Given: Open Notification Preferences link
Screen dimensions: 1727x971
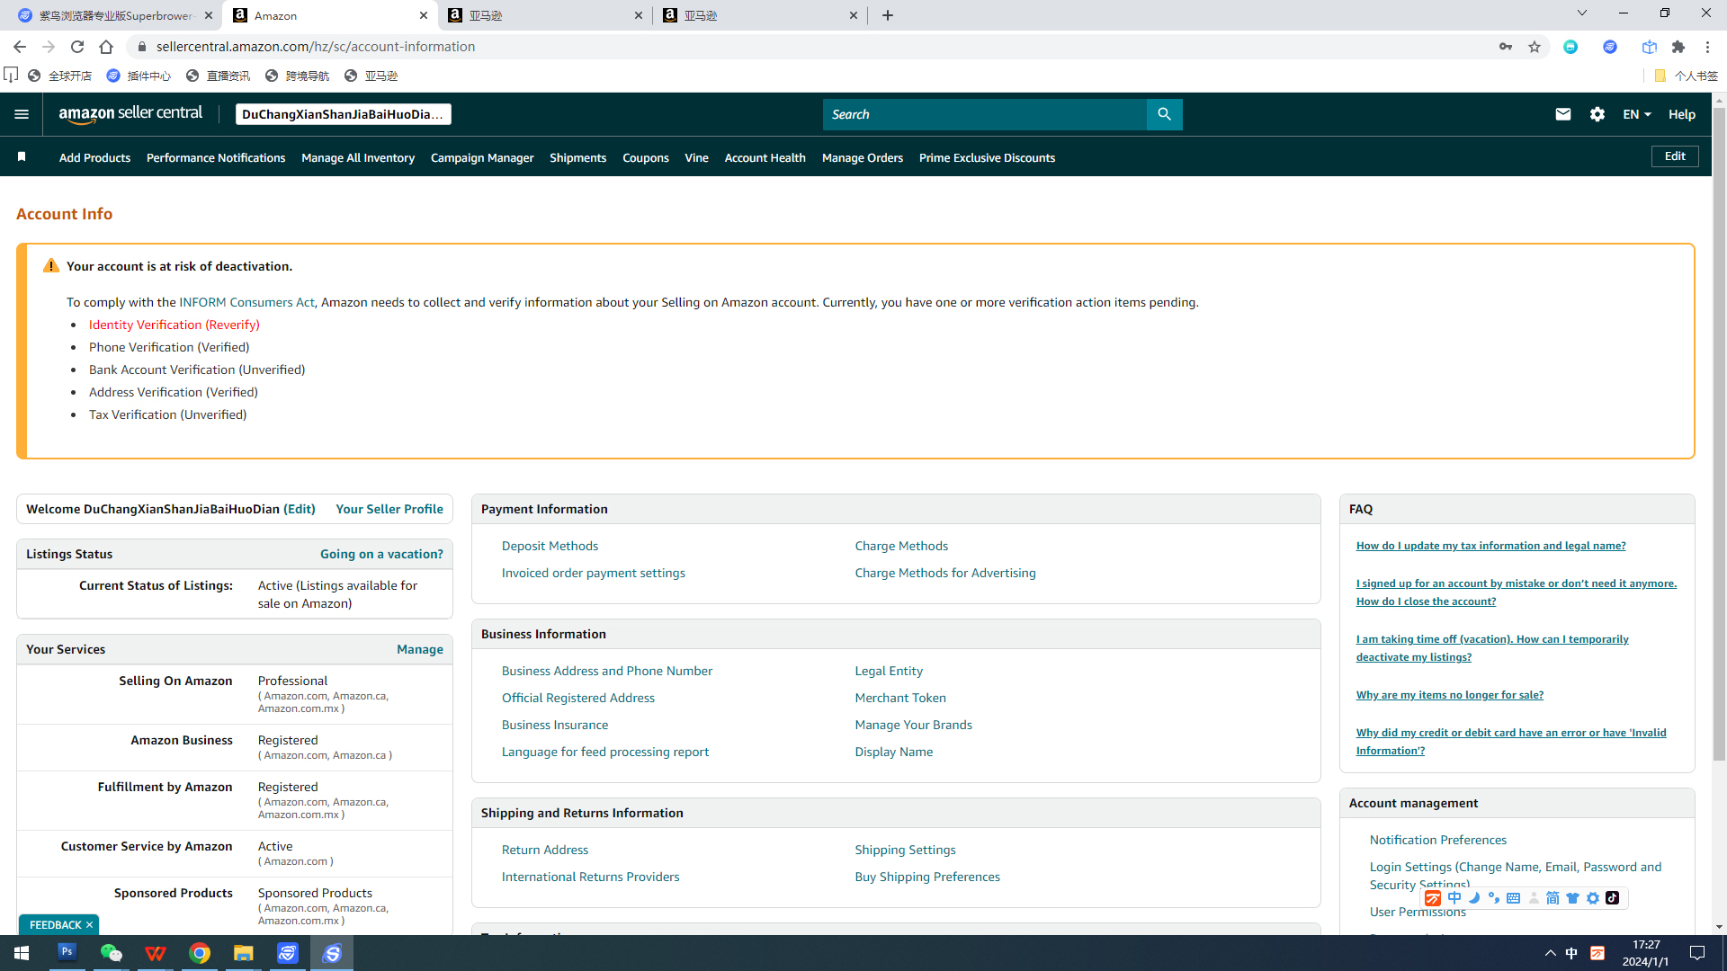Looking at the screenshot, I should click(1437, 840).
